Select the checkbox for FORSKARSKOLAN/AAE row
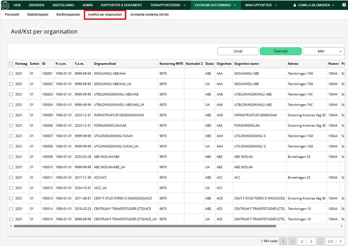This screenshot has height=246, width=348. coord(11,125)
